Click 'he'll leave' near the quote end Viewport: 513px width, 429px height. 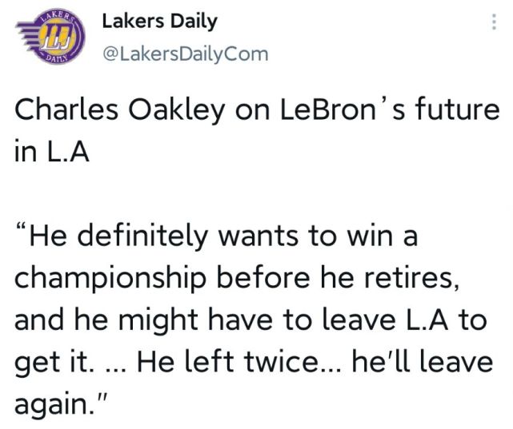tap(423, 361)
